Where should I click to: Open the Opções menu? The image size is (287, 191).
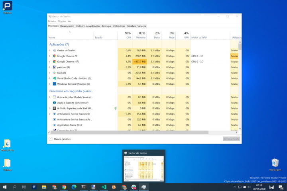[62, 21]
